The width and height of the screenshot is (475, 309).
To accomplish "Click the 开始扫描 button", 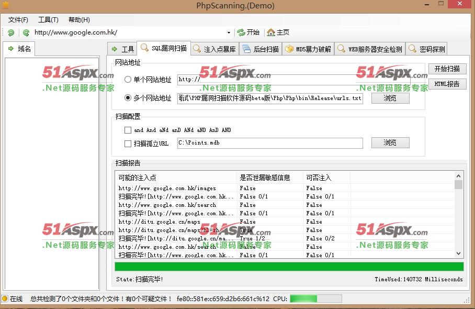I will (447, 69).
